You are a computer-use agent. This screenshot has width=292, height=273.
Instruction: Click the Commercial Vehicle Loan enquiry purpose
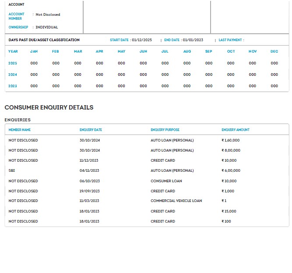pos(176,201)
